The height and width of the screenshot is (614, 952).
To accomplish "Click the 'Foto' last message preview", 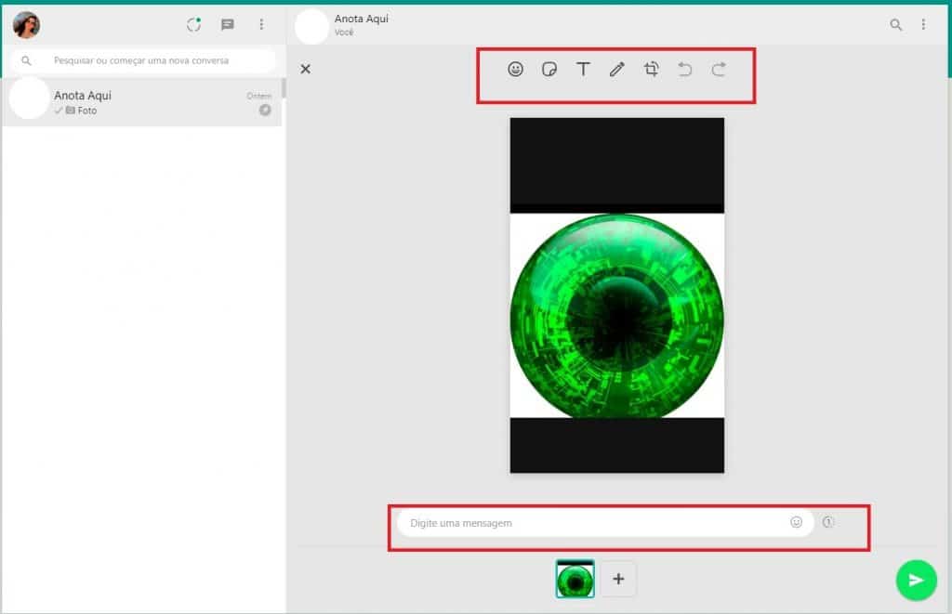I will [86, 111].
